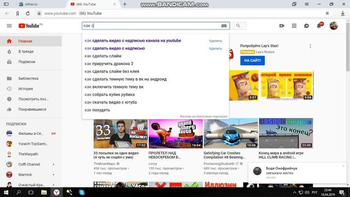
Task: Open the notifications bell
Action: point(319,26)
